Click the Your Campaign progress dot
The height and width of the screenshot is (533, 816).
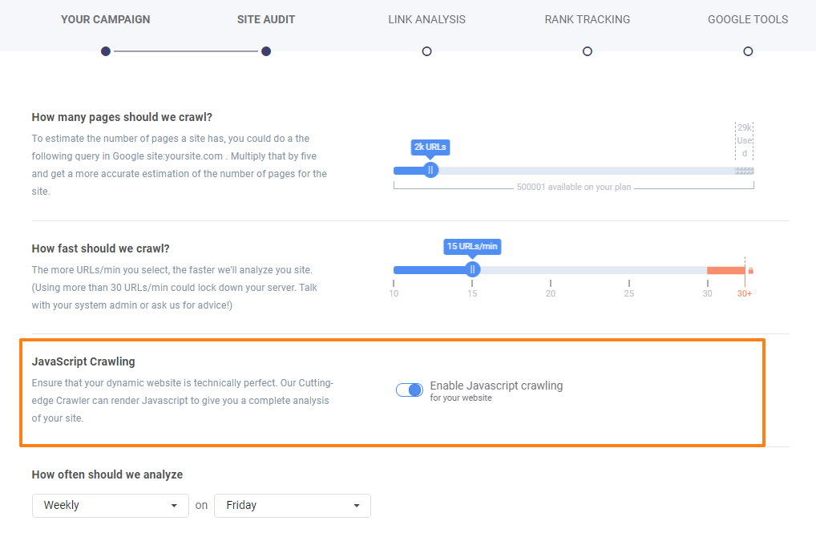(x=106, y=51)
